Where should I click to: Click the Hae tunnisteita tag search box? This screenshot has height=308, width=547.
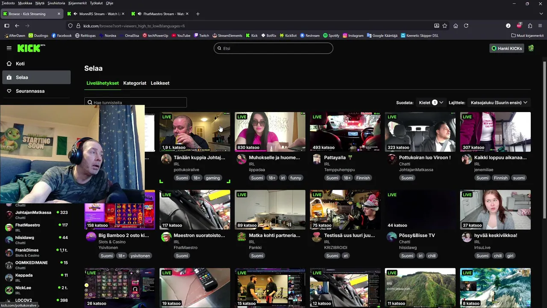pyautogui.click(x=135, y=103)
